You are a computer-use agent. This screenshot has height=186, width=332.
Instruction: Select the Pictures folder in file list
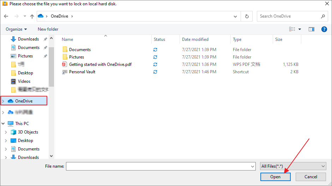click(x=77, y=57)
